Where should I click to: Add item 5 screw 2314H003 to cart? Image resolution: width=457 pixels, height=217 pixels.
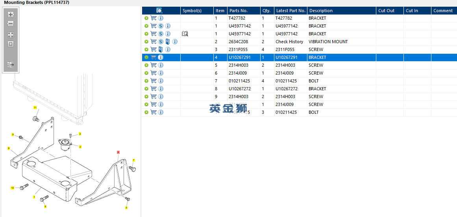(154, 65)
